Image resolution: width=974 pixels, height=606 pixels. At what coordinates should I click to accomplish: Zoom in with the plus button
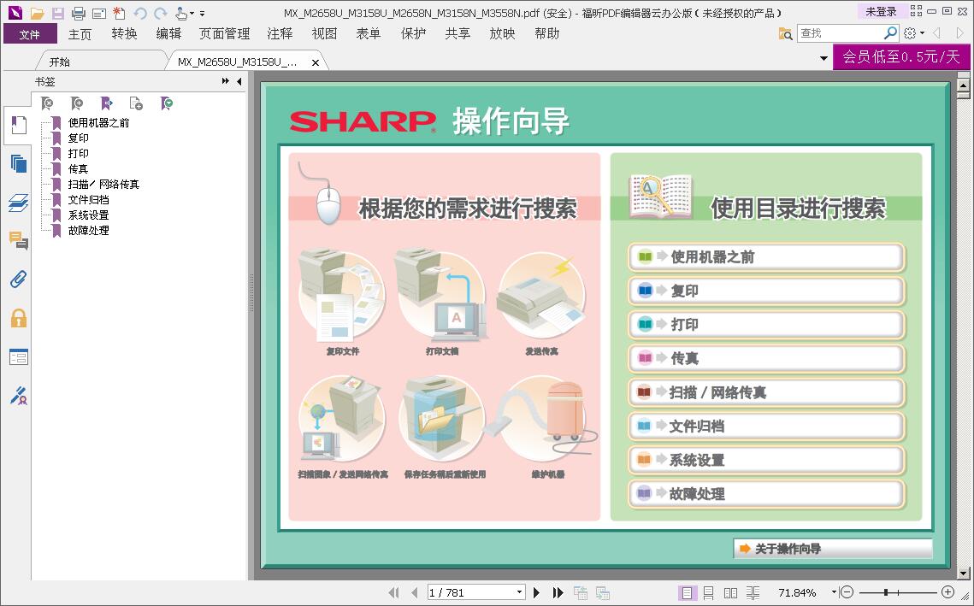[947, 592]
